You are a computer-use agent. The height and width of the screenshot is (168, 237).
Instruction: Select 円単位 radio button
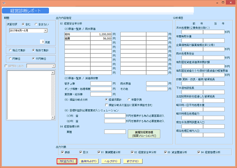tap(10, 59)
